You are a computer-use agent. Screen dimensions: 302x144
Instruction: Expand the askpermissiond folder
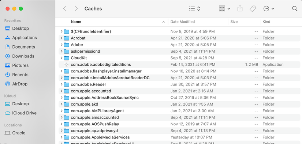[x=61, y=51]
